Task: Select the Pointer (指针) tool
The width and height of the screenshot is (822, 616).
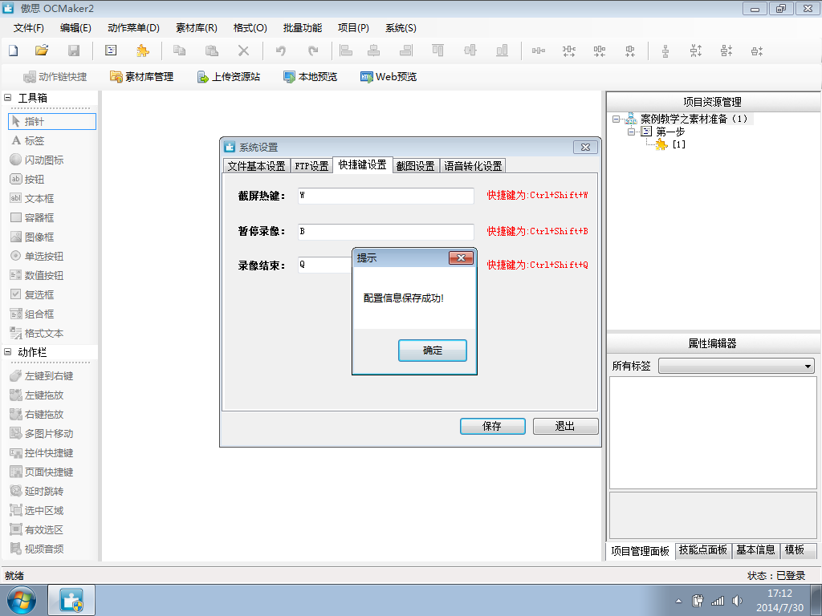Action: click(52, 122)
